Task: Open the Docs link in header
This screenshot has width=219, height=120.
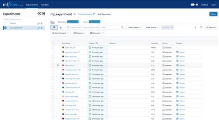Action: [x=214, y=5]
